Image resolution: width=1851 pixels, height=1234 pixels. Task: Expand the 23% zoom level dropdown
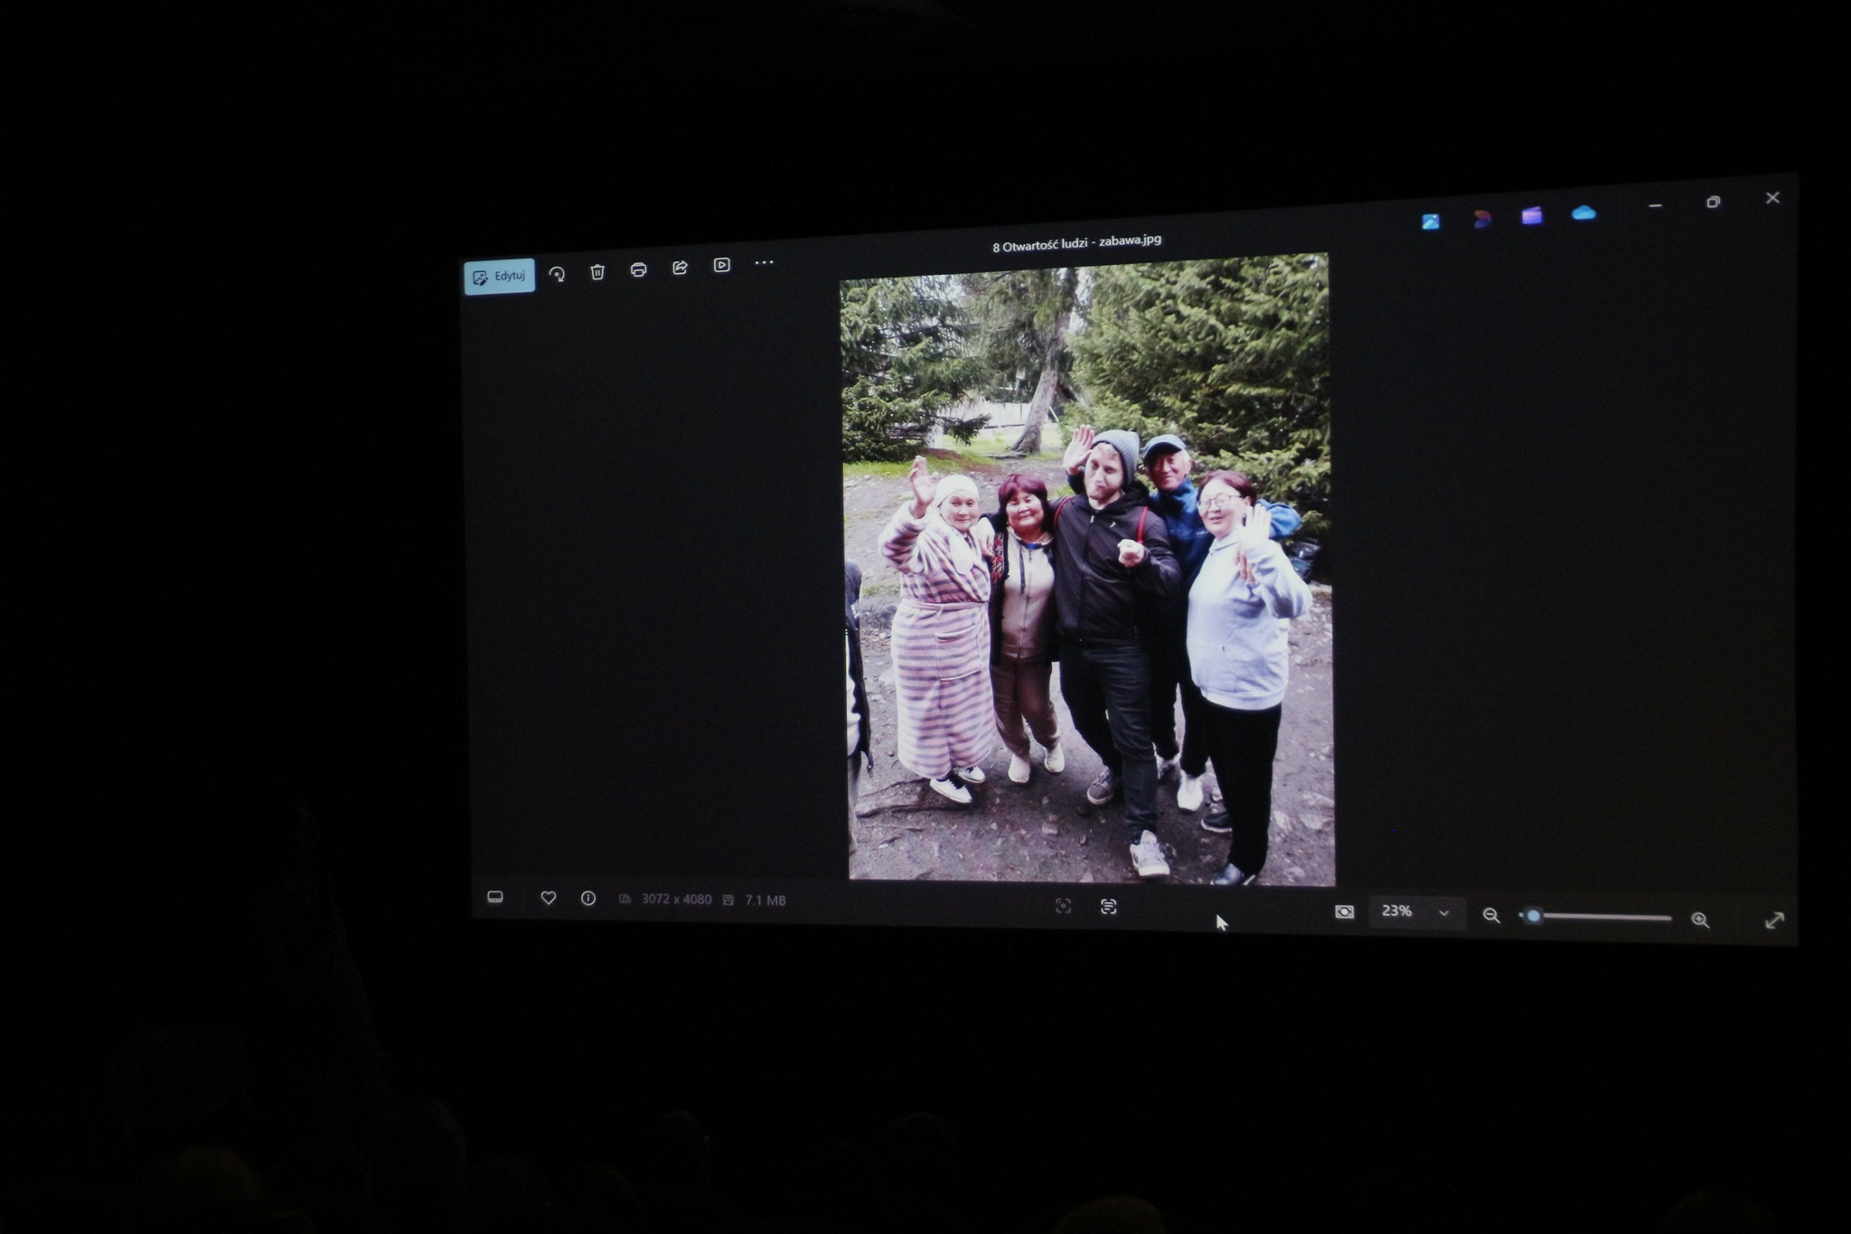tap(1443, 913)
